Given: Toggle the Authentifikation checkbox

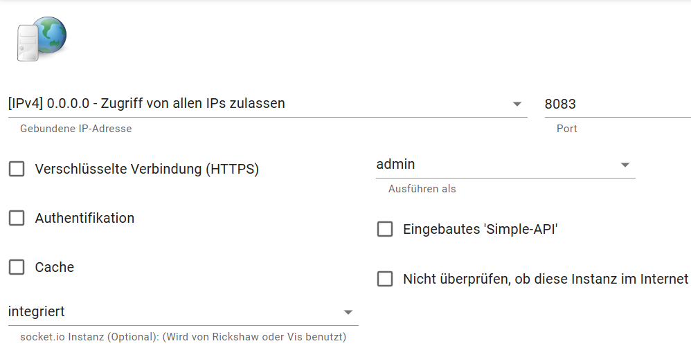Looking at the screenshot, I should 17,218.
